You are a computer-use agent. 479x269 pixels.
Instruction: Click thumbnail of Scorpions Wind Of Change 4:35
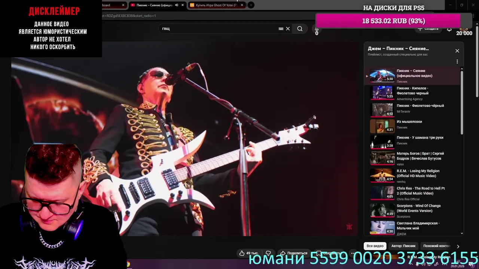[x=382, y=210]
